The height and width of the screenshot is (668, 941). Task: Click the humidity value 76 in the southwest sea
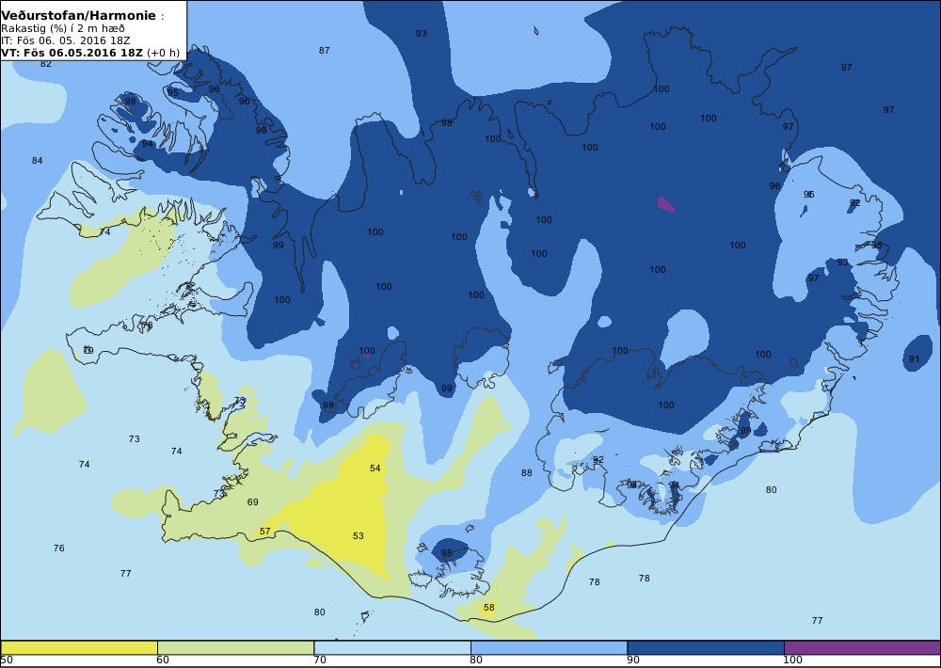click(58, 548)
